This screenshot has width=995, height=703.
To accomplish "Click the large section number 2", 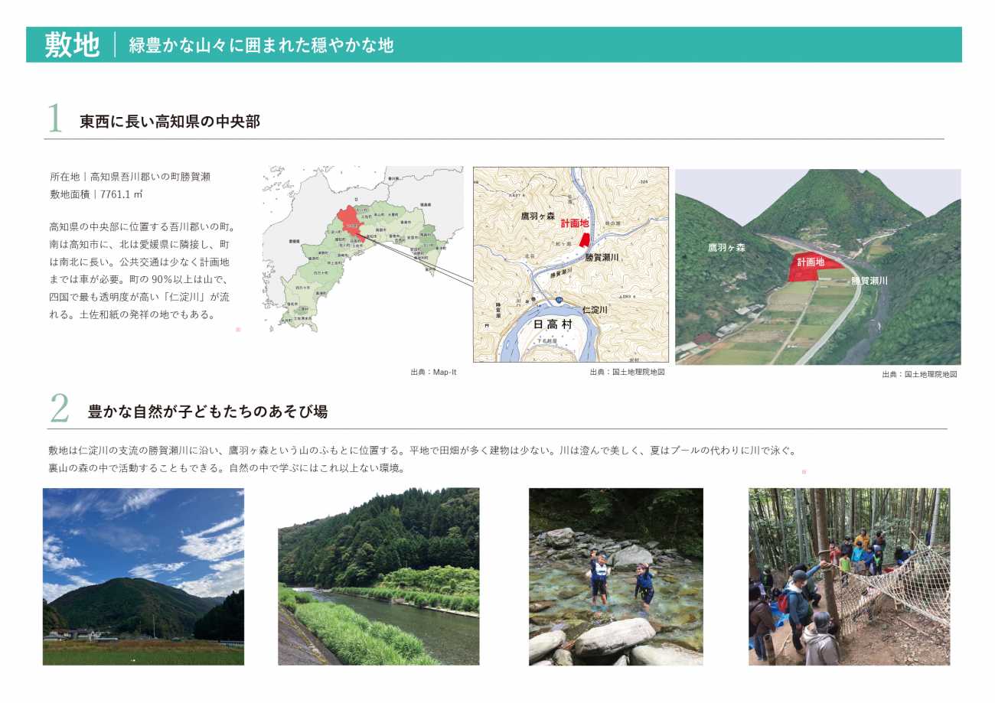I will click(59, 410).
